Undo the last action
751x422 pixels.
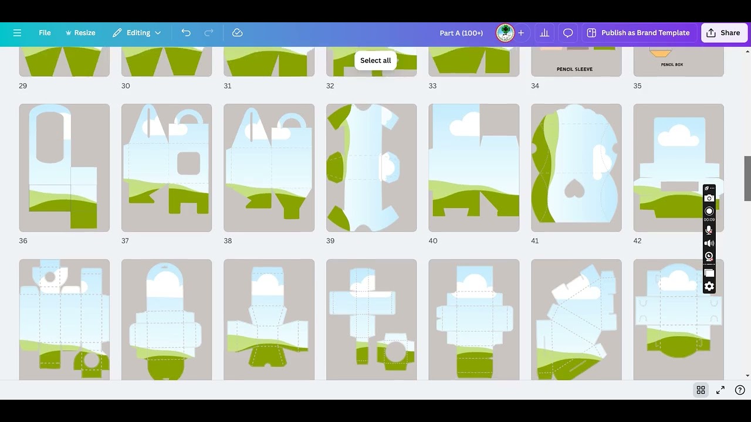[186, 33]
